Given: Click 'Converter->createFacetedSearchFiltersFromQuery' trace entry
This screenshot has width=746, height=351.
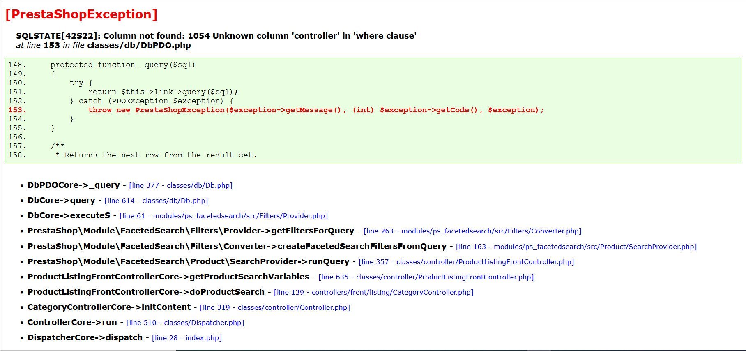Looking at the screenshot, I should click(237, 247).
